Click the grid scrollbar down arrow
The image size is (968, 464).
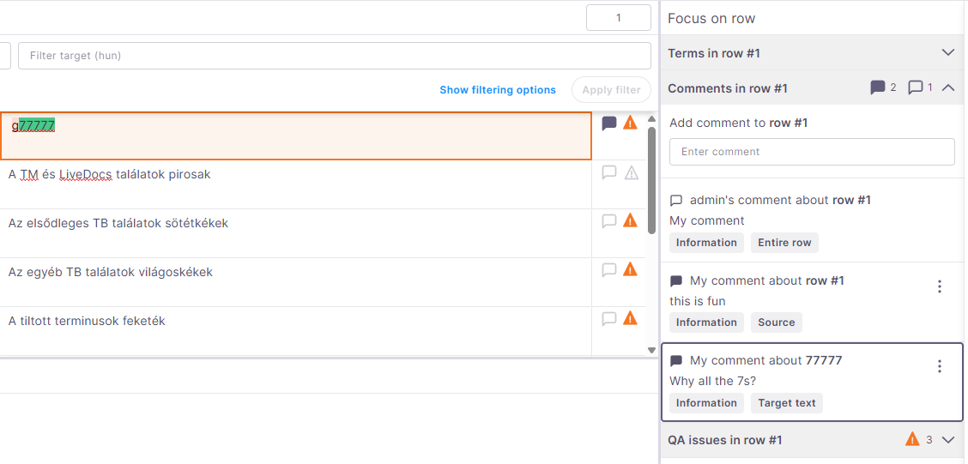pyautogui.click(x=651, y=350)
